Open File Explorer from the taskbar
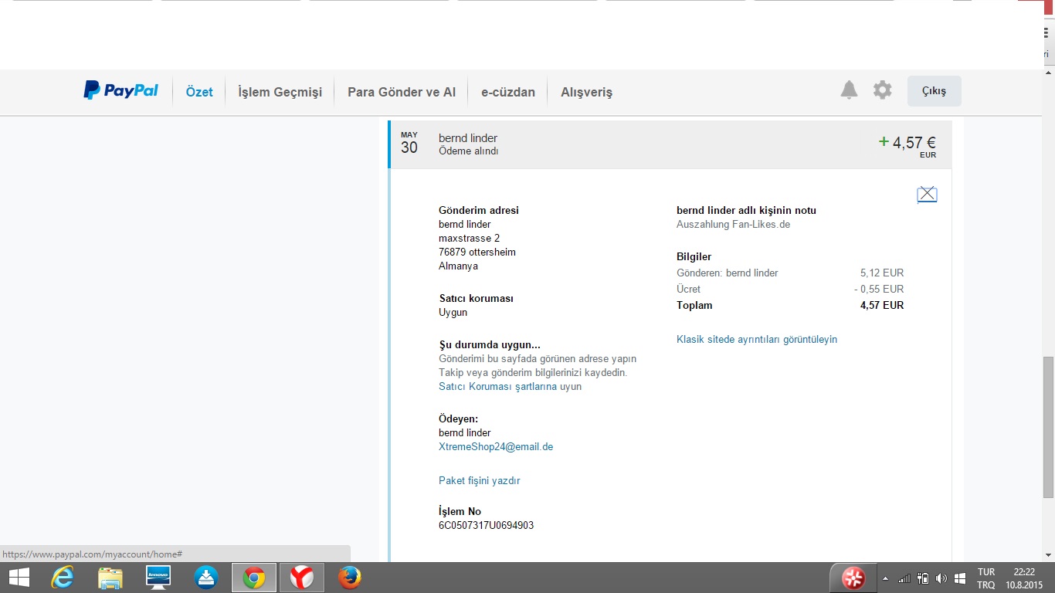Viewport: 1055px width, 593px height. pyautogui.click(x=110, y=578)
